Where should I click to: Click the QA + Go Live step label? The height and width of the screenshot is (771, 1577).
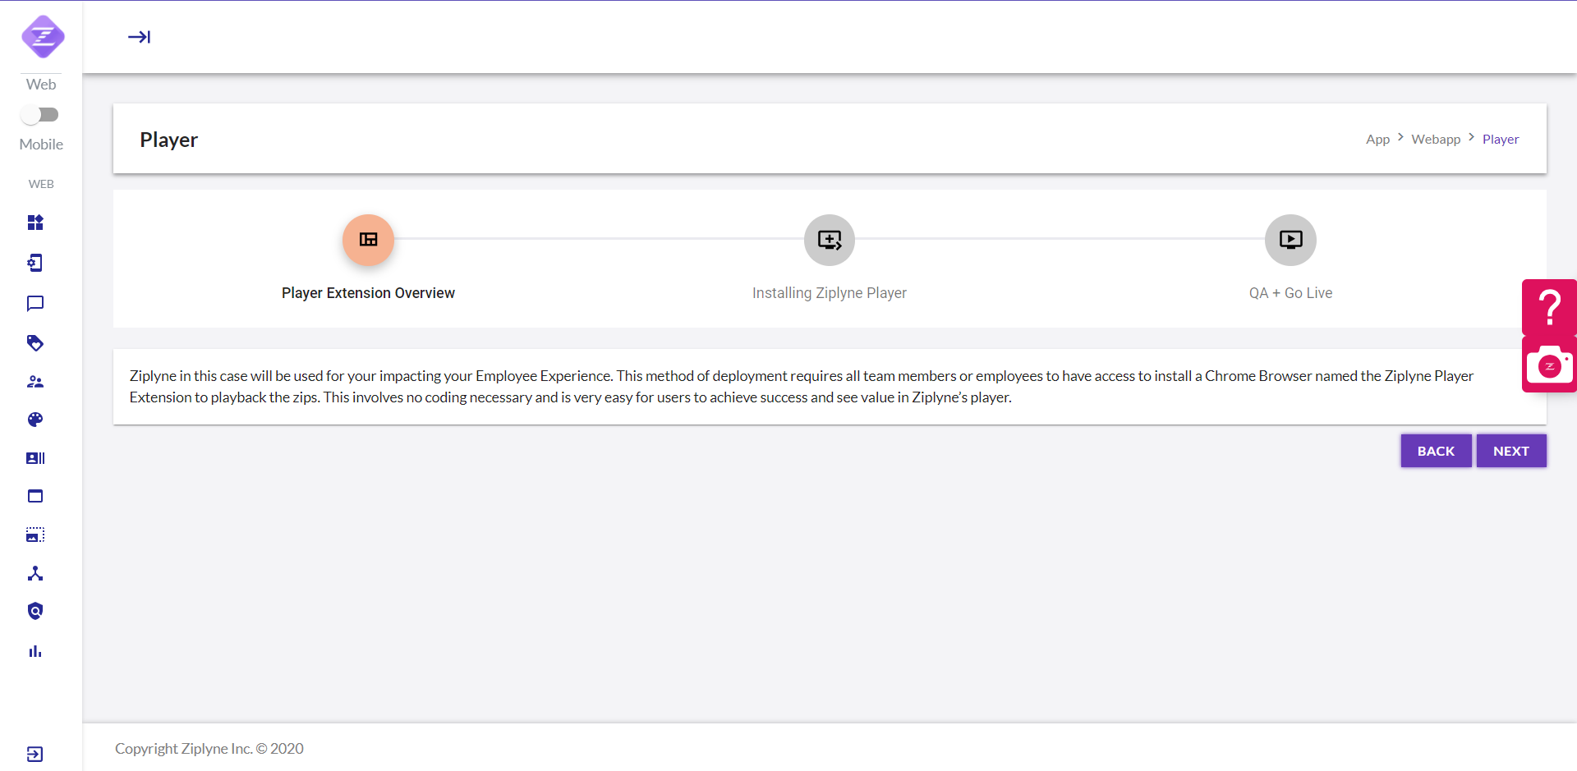click(1290, 293)
